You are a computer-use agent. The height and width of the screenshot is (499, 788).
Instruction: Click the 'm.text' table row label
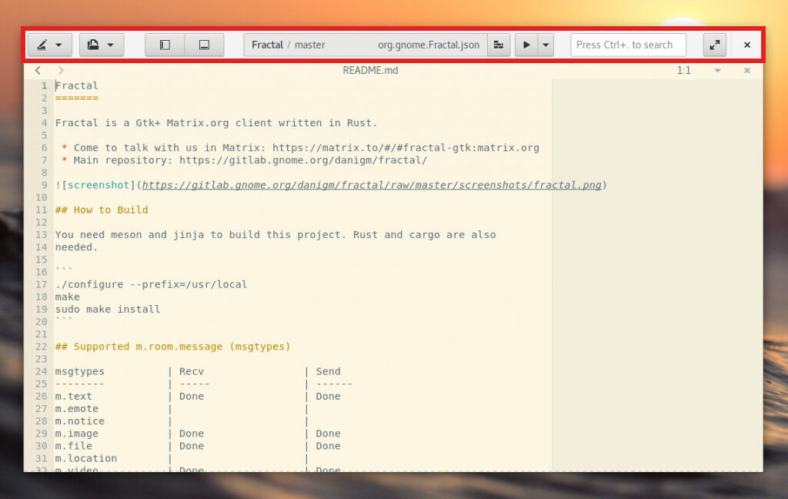click(73, 397)
